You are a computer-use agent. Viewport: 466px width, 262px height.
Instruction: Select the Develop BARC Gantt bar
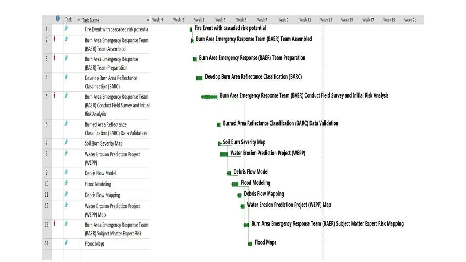tap(199, 78)
